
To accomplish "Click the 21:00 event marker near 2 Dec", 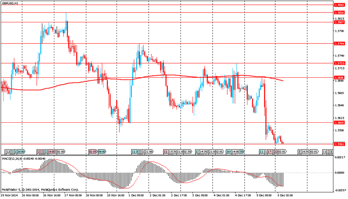I will pos(149,152).
